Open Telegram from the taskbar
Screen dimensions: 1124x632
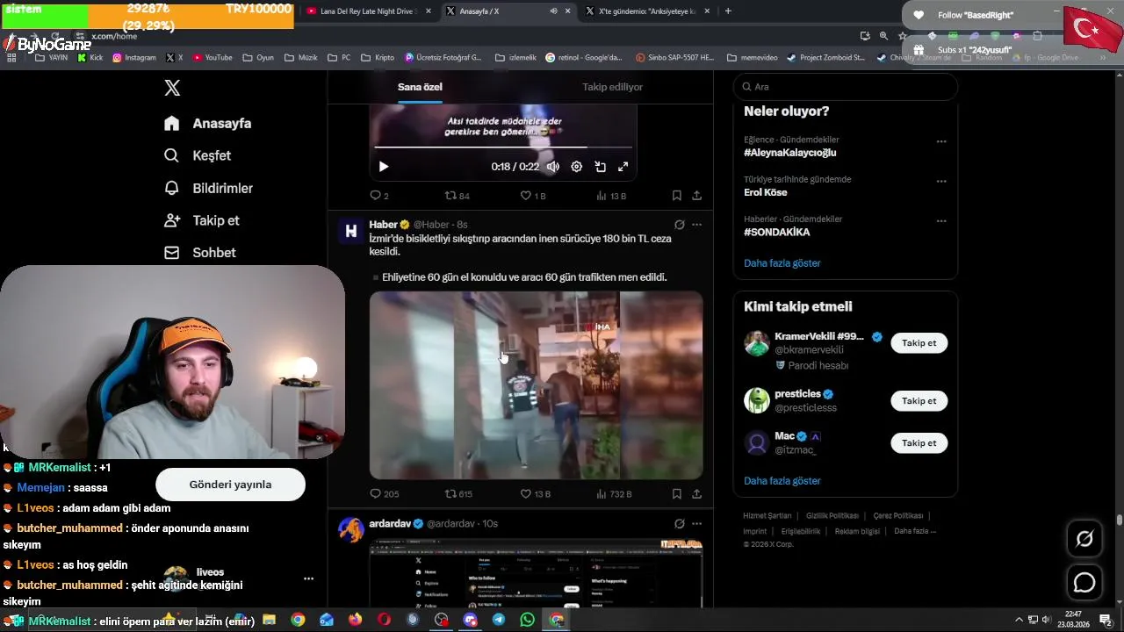pos(499,620)
